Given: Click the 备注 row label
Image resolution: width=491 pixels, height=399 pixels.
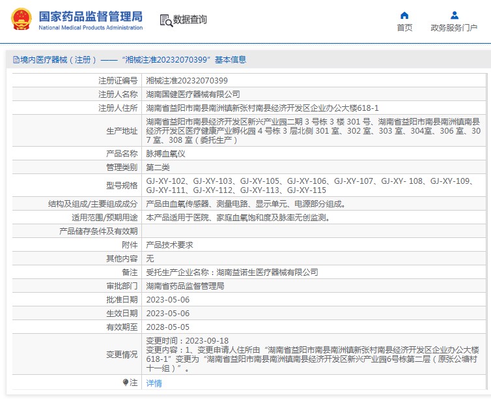Looking at the screenshot, I should (x=130, y=272).
